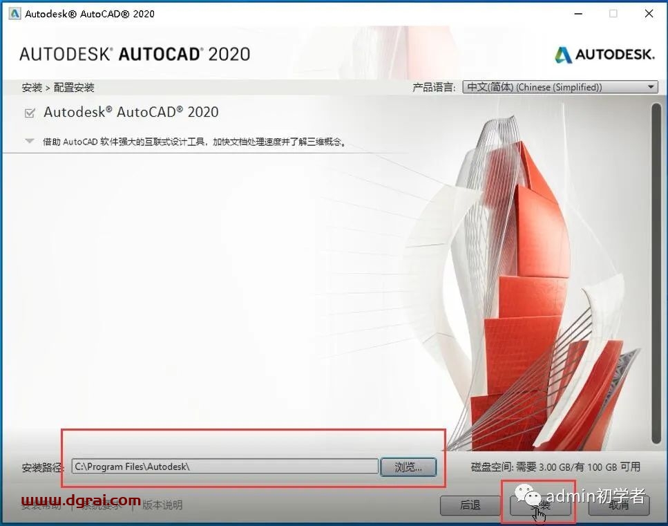This screenshot has width=668, height=526.
Task: Uncheck the Autodesk AutoCAD 2020 product checkbox
Action: 30,113
